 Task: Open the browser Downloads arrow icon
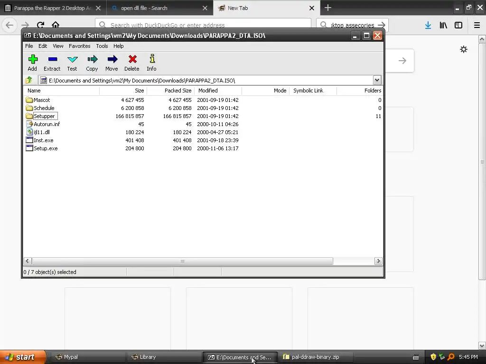point(428,25)
